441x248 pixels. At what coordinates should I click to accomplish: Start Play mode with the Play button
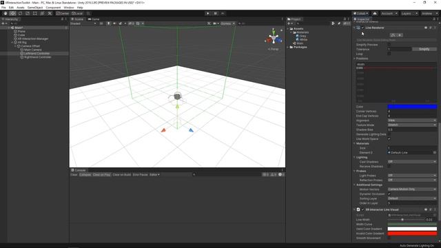208,14
